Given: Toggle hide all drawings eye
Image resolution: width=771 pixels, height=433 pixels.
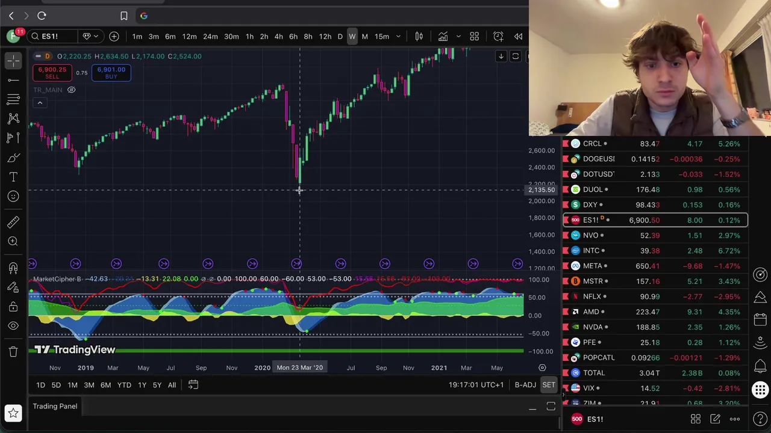Looking at the screenshot, I should click(x=13, y=326).
